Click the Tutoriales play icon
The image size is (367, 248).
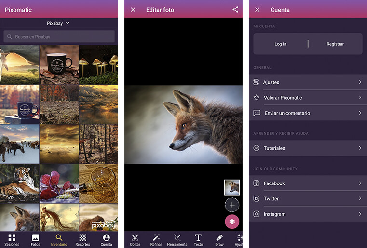point(256,148)
